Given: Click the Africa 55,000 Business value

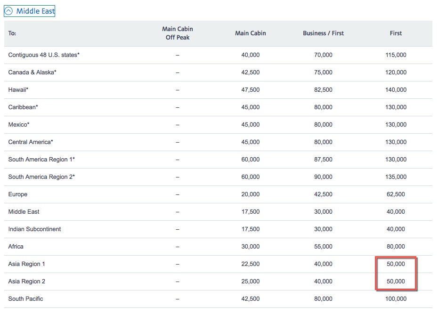Looking at the screenshot, I should pyautogui.click(x=323, y=247).
